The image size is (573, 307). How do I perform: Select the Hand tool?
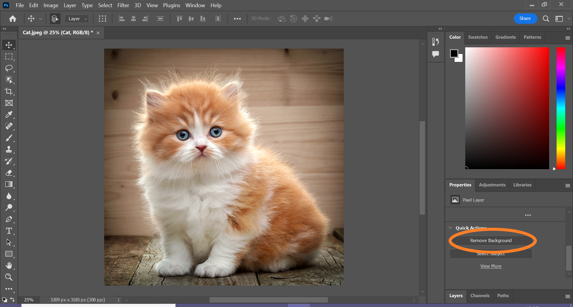click(9, 266)
